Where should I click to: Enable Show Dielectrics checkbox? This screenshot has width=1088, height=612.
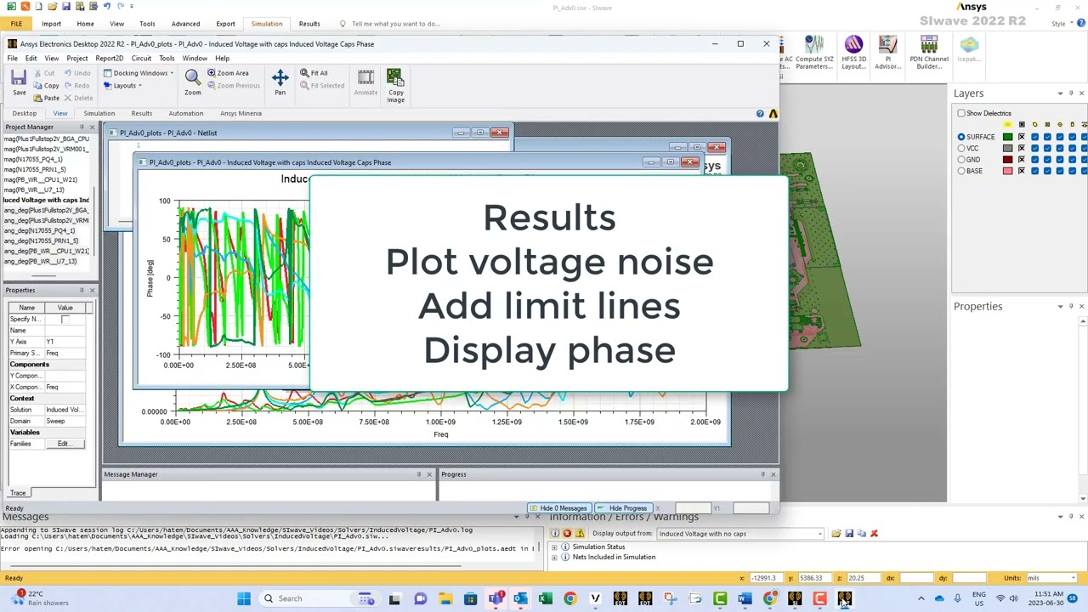(x=961, y=113)
